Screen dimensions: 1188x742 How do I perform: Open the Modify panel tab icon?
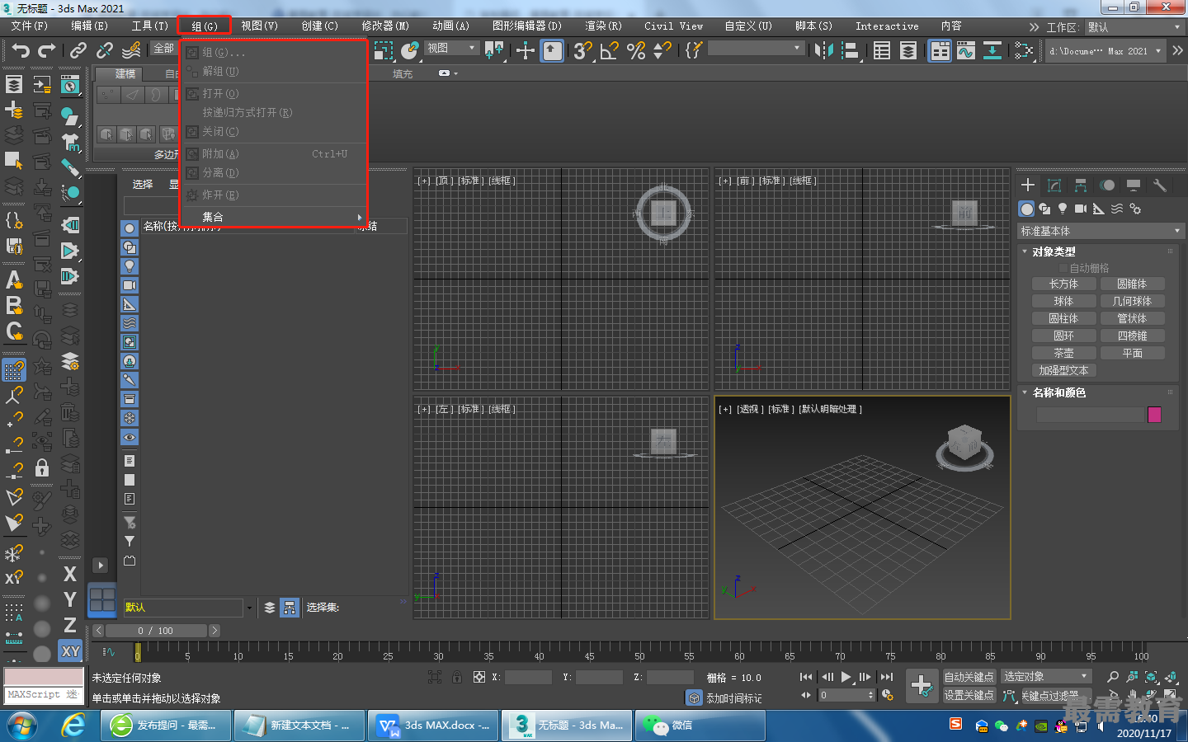click(1054, 185)
